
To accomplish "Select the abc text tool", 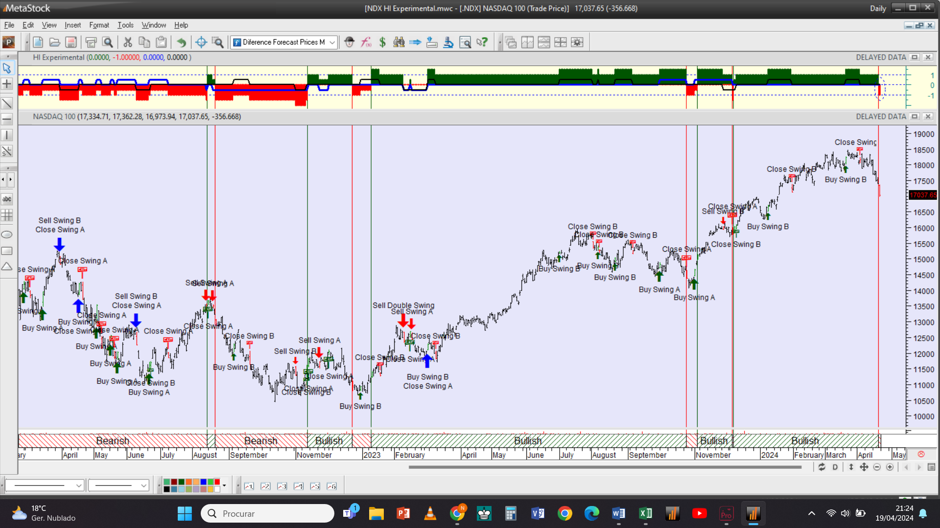I will tap(7, 199).
